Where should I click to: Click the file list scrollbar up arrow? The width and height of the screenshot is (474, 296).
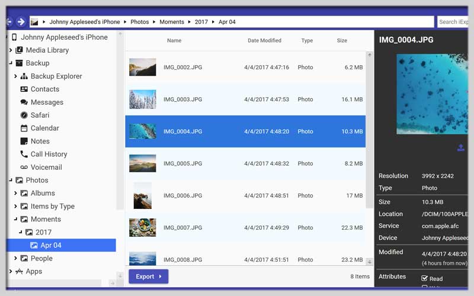pyautogui.click(x=369, y=55)
